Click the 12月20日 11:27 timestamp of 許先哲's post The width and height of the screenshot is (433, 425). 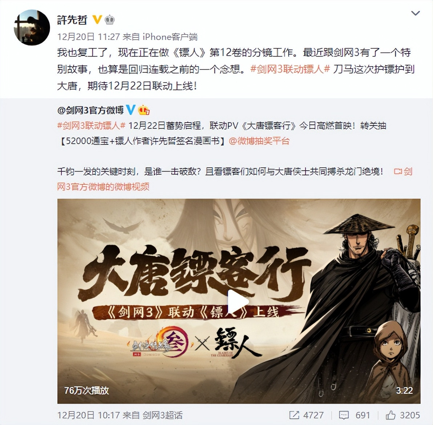[x=88, y=36]
